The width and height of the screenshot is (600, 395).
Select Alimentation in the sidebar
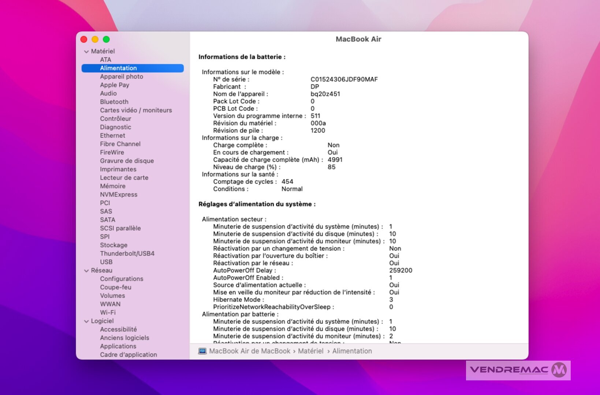click(118, 68)
